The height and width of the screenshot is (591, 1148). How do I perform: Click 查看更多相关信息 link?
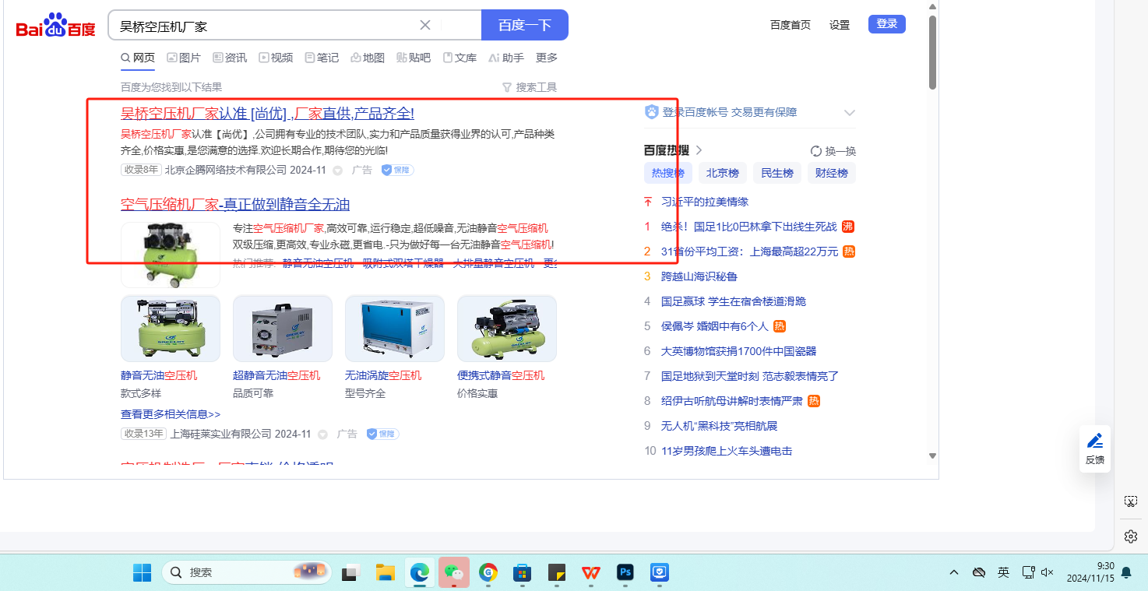coord(171,414)
